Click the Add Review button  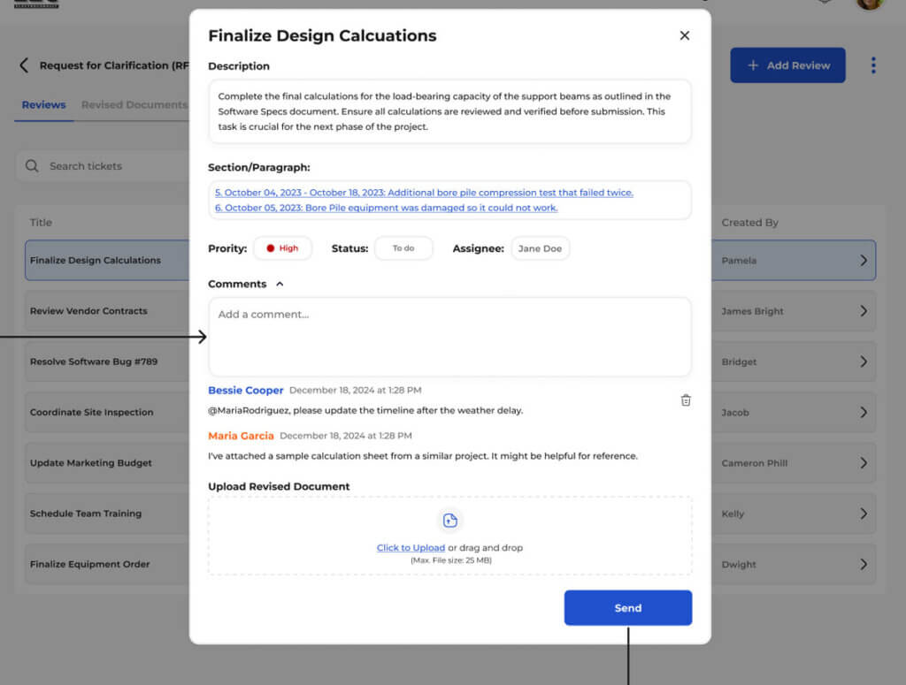787,65
